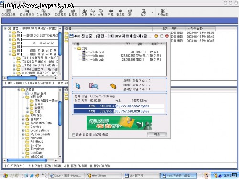239x179 pixels.
Task: Select the 복사 (copy) toolbar icon
Action: click(x=93, y=11)
